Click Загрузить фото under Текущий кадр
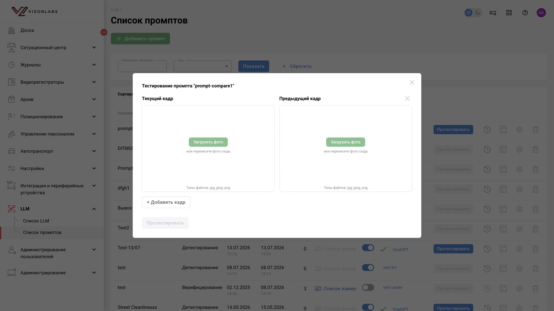The width and height of the screenshot is (554, 311). [208, 142]
